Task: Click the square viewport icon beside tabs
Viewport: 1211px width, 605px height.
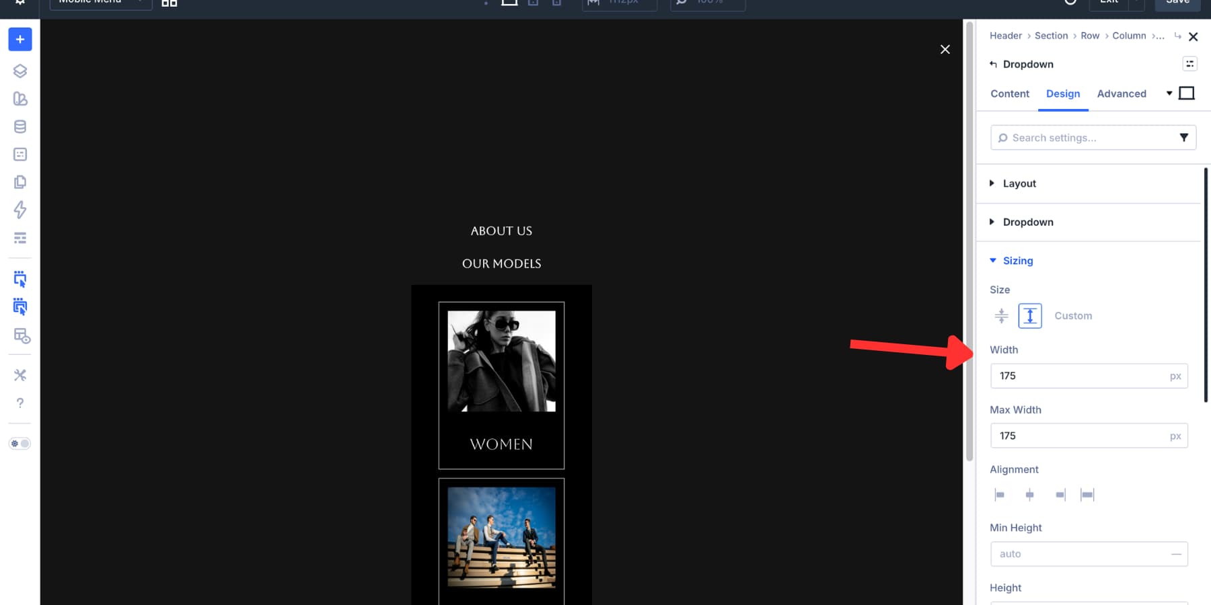Action: [1187, 93]
